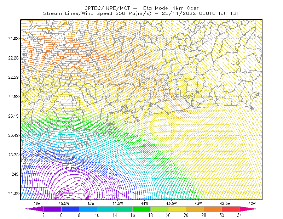Image resolution: width=283 pixels, height=219 pixels.
Task: Click the 46W longitude axis label
Action: click(37, 203)
